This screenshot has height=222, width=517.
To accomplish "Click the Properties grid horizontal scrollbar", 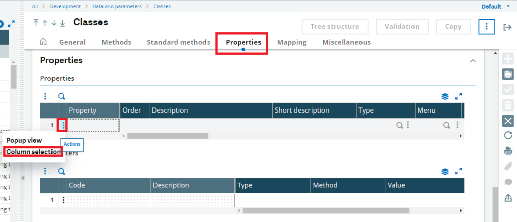I will [x=168, y=136].
